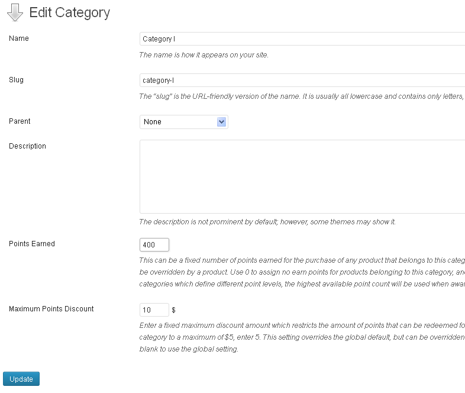
Task: Click the dollar sign after the discount field
Action: pos(173,310)
